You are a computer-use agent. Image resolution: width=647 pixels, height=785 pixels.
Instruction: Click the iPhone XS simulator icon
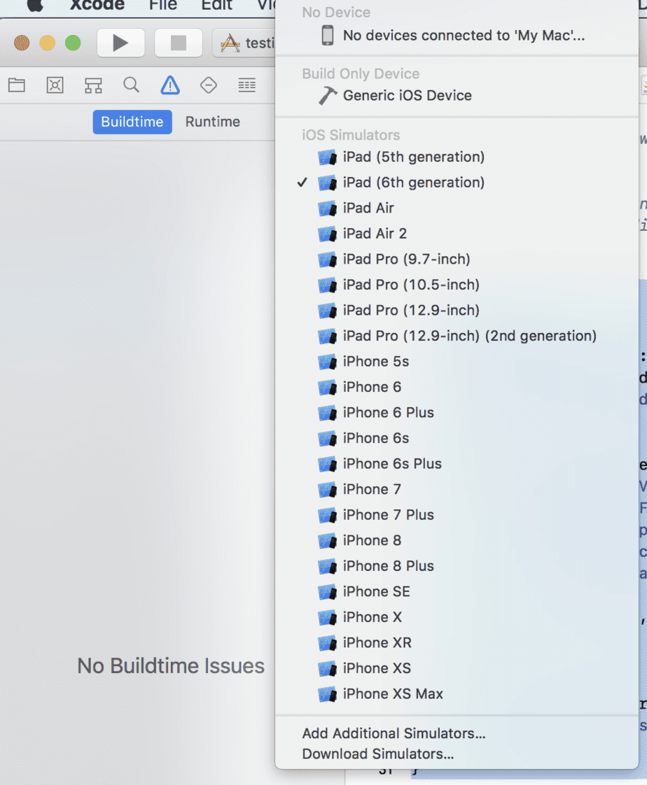tap(327, 668)
